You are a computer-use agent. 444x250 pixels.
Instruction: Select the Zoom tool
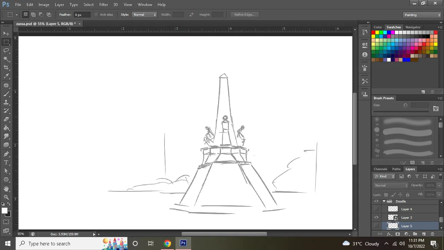click(6, 197)
